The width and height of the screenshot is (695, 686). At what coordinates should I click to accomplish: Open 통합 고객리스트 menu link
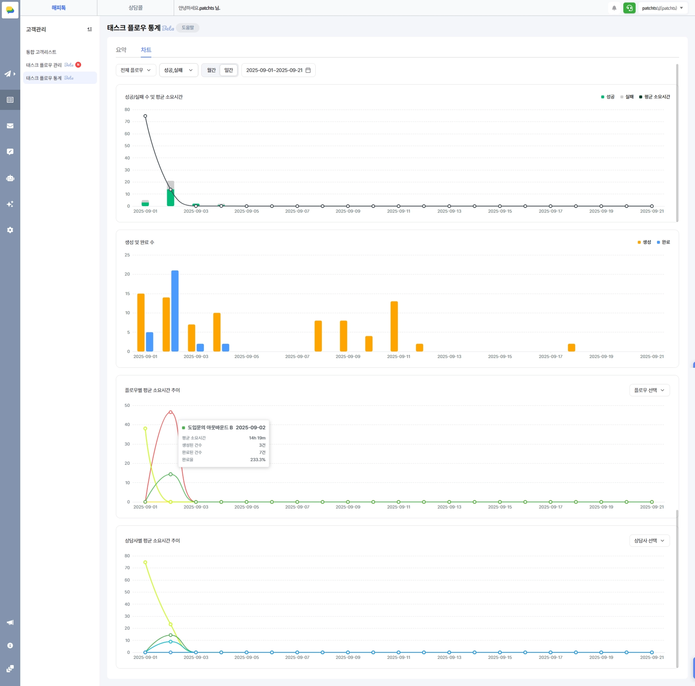tap(41, 52)
